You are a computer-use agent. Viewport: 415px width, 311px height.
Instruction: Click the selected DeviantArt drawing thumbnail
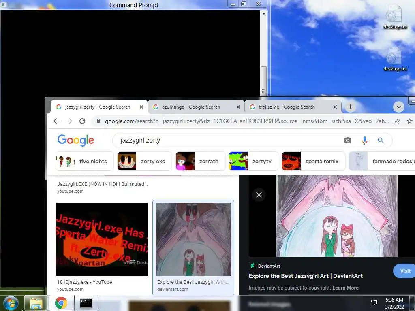tap(193, 239)
